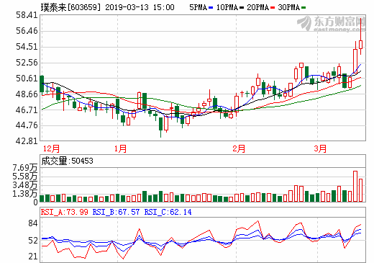Click the 56.46 price axis label
Viewport: 374px width, 263px height.
click(27, 31)
